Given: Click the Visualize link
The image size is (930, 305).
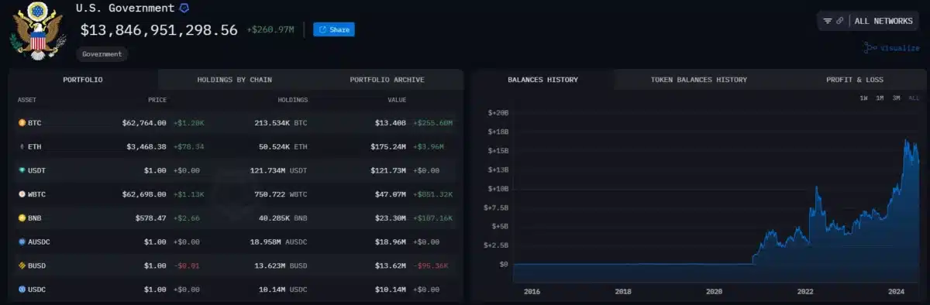Looking at the screenshot, I should point(891,48).
